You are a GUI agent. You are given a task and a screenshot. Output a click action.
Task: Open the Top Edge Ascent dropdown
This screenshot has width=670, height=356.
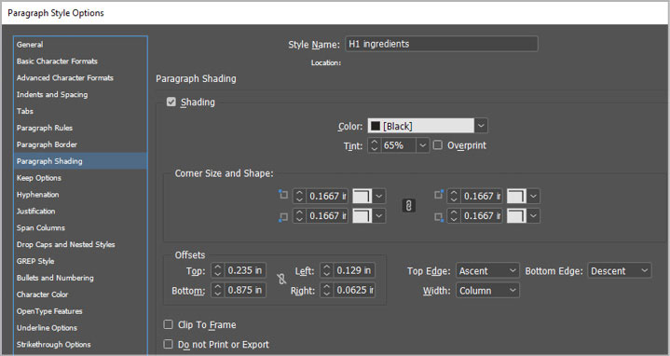[x=487, y=271]
